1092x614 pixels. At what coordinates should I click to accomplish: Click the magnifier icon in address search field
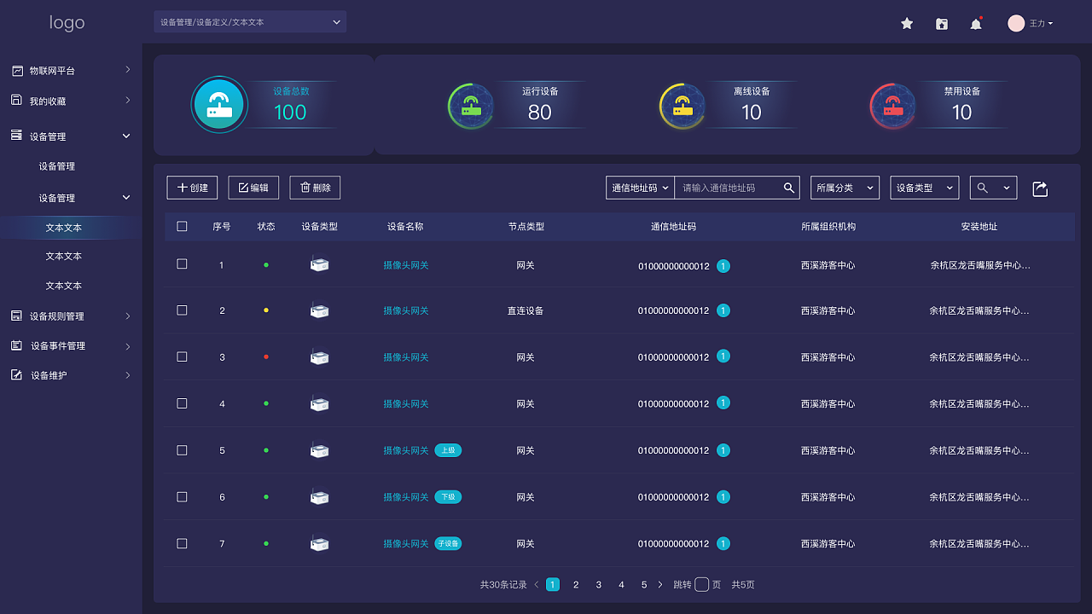click(789, 188)
